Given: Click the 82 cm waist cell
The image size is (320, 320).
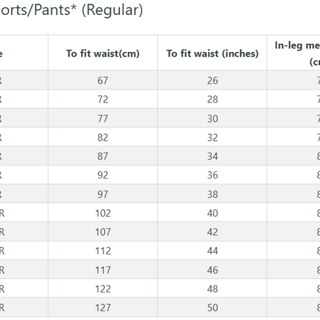Looking at the screenshot, I should 103,137.
